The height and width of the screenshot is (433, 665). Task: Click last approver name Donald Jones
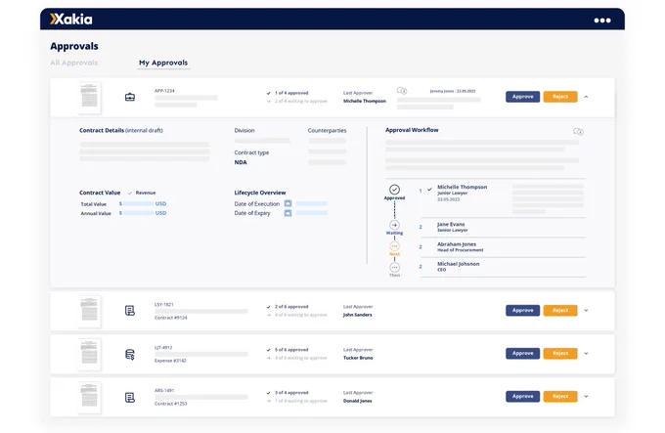click(x=358, y=401)
